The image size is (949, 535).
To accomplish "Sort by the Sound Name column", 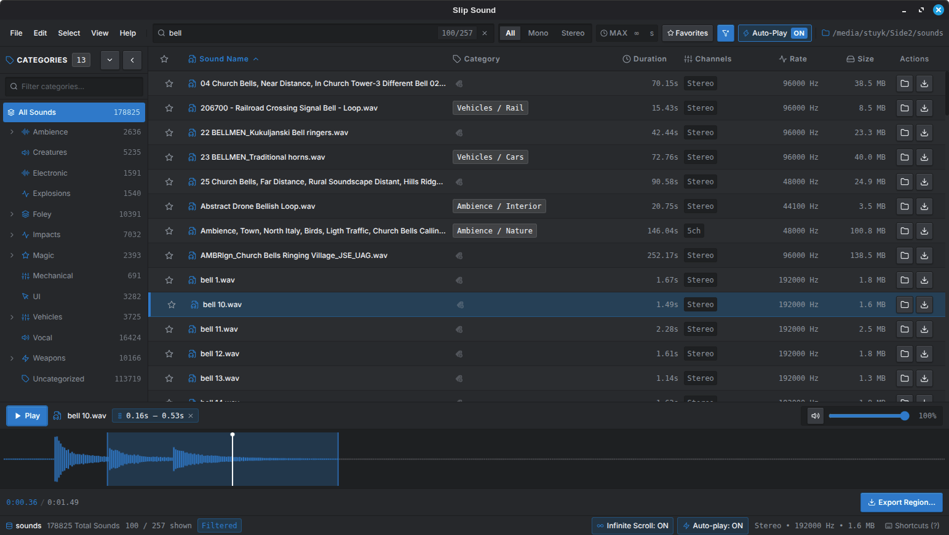I will click(224, 59).
